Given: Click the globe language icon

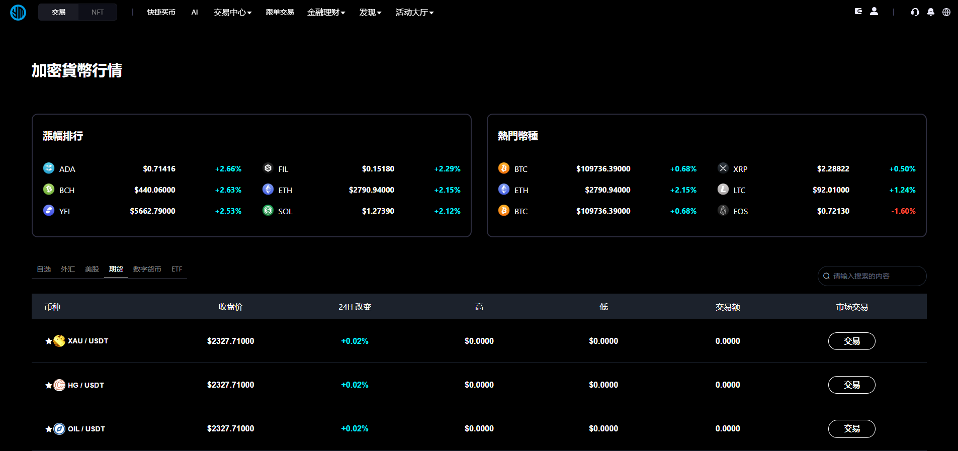Looking at the screenshot, I should tap(946, 12).
